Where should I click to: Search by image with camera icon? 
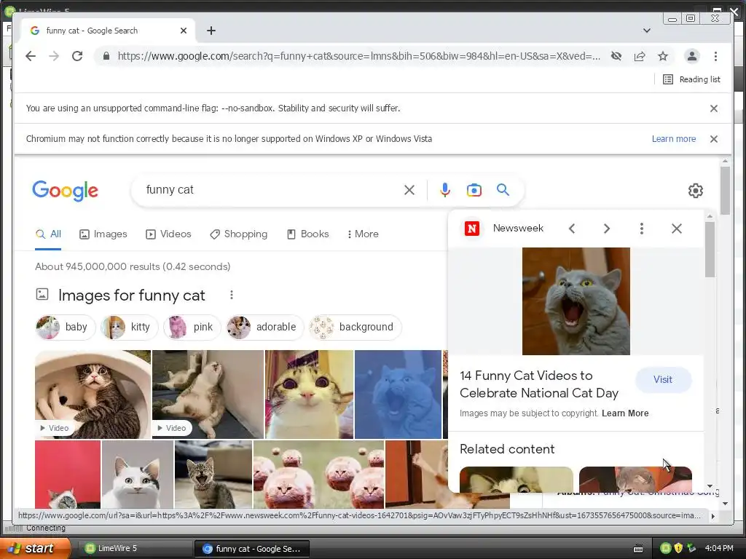tap(474, 190)
